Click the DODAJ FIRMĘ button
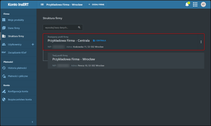 [x=97, y=5]
